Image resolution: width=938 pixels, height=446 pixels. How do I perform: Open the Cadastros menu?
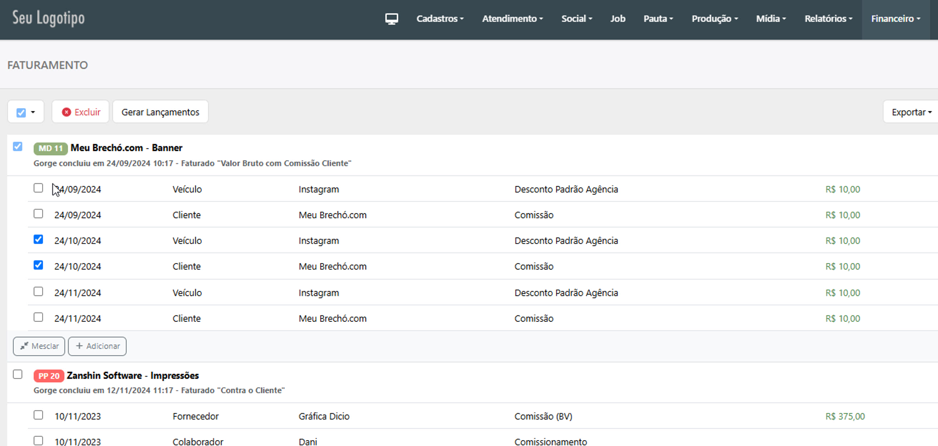click(x=440, y=19)
